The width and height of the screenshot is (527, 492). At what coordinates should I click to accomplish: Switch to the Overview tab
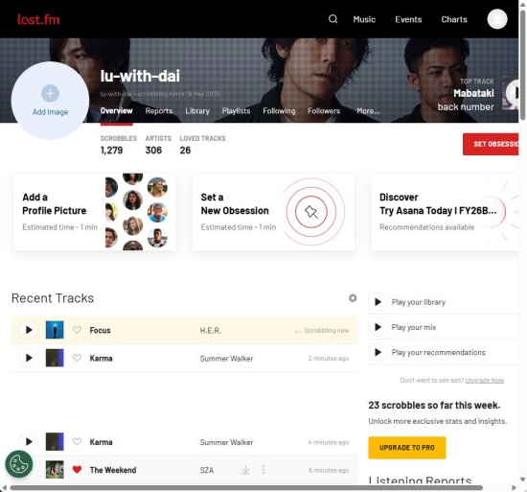(116, 110)
